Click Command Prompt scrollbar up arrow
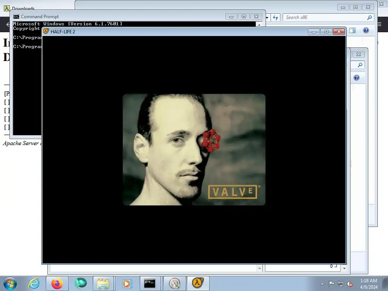The width and height of the screenshot is (388, 291). pyautogui.click(x=259, y=25)
